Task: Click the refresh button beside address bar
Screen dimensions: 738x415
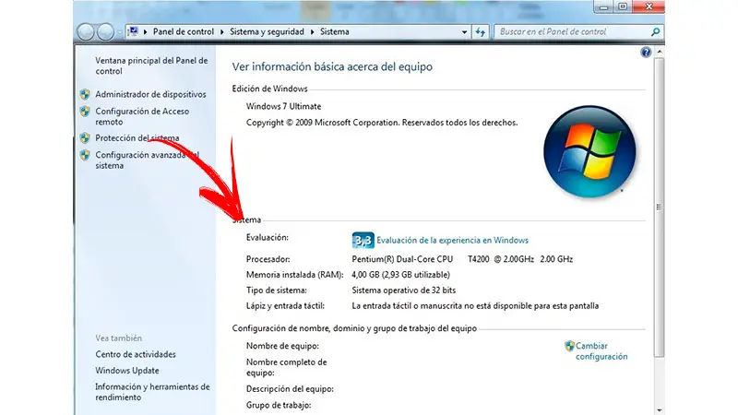Action: 480,32
